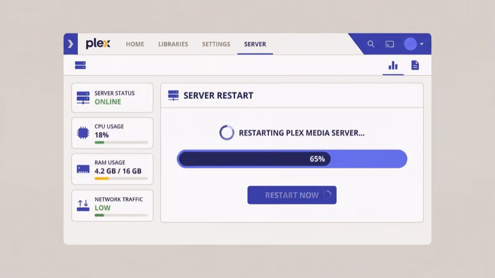Viewport: 495px width, 278px height.
Task: Click the server rack icon in subtoolbar
Action: click(80, 65)
